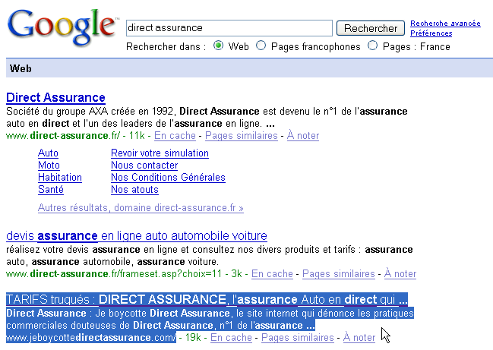This screenshot has height=350, width=493.
Task: Click the URL text www.direct-assurance.fr/
Action: pos(63,136)
